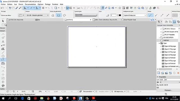
Task: Select the Circle/Arc tool
Action: 3,56
